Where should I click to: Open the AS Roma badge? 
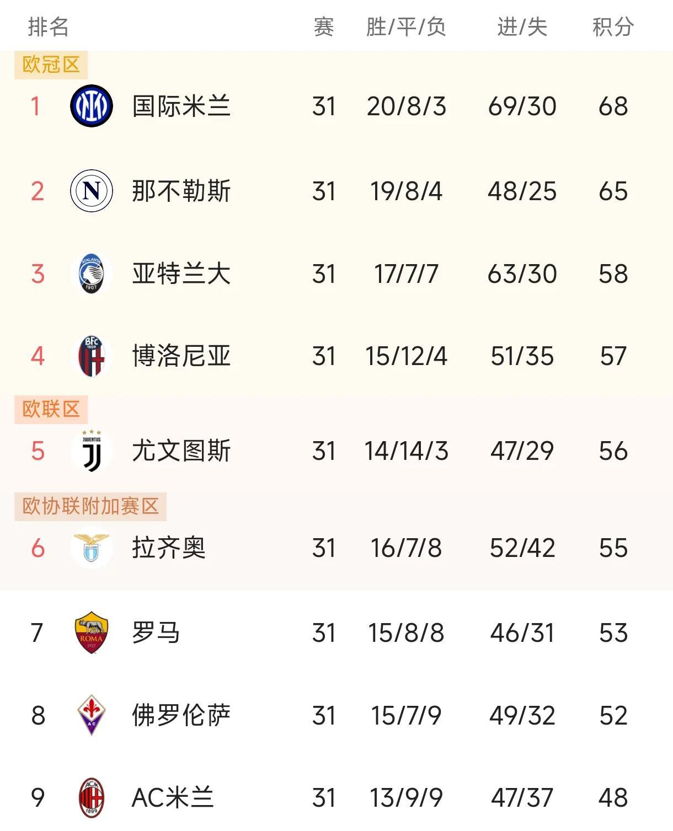92,632
